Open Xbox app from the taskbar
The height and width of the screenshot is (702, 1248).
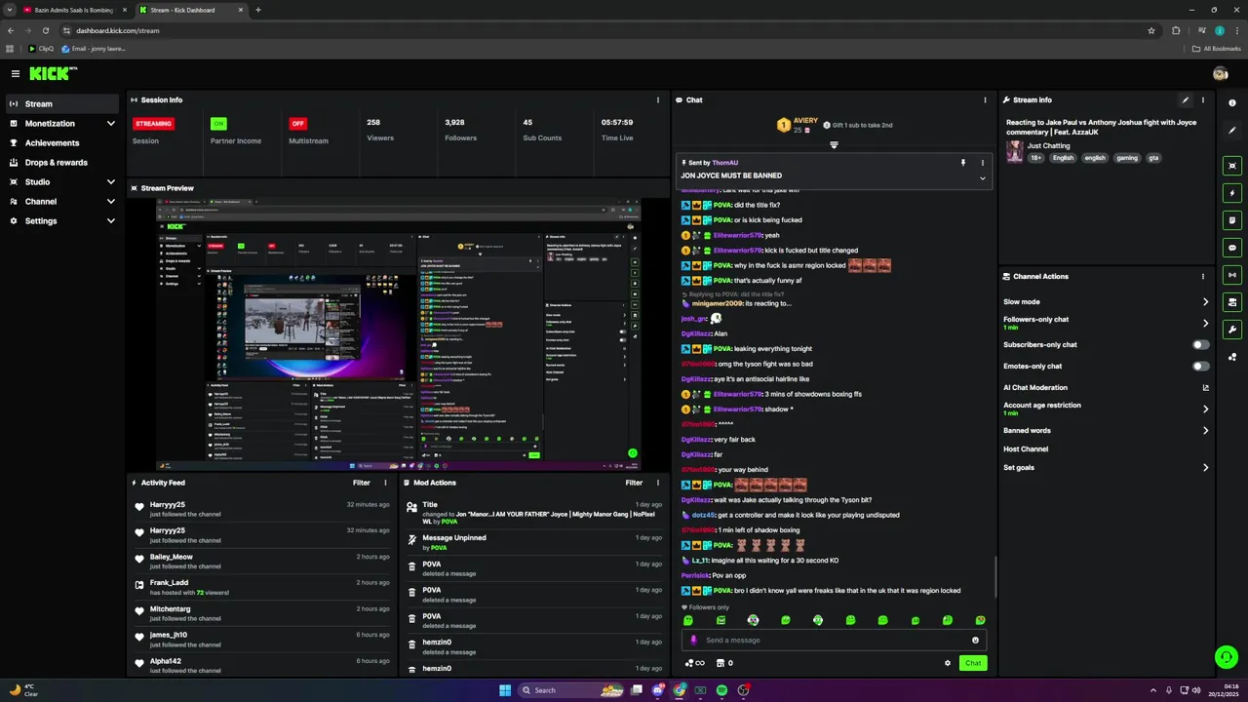click(700, 690)
